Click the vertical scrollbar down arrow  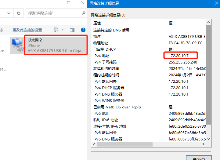(x=208, y=139)
